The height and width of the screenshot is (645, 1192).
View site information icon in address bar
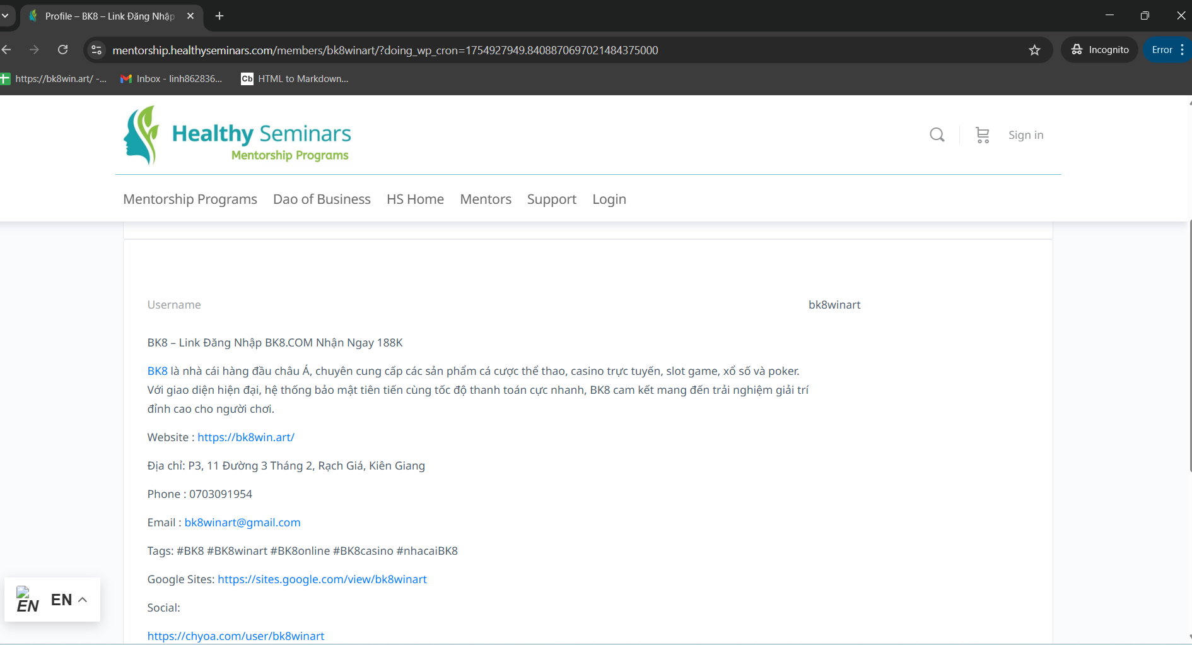point(96,50)
